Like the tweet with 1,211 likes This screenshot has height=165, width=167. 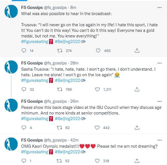pos(97,89)
